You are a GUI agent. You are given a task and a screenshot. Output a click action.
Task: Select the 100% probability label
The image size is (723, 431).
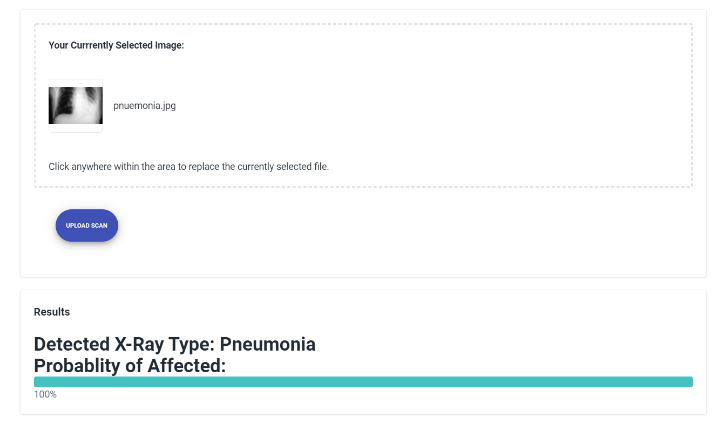point(45,394)
